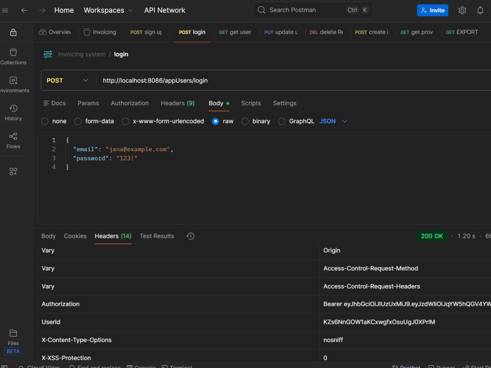Screen dimensions: 491x368
Task: Expand the Workspaces dropdown
Action: (108, 10)
